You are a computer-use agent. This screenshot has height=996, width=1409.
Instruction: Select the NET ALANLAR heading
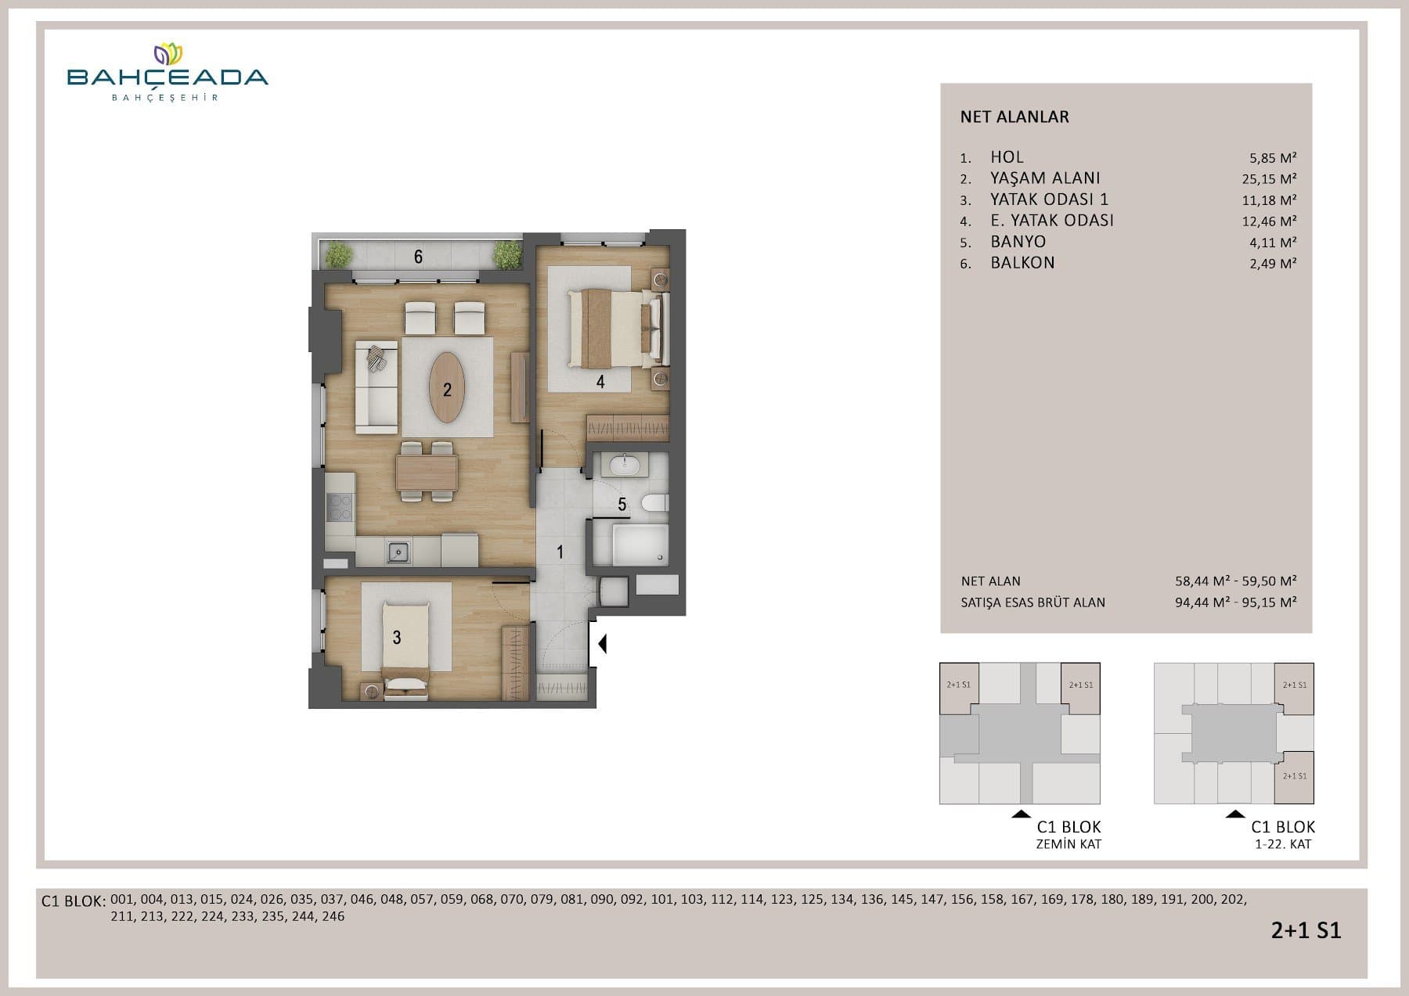click(1014, 117)
